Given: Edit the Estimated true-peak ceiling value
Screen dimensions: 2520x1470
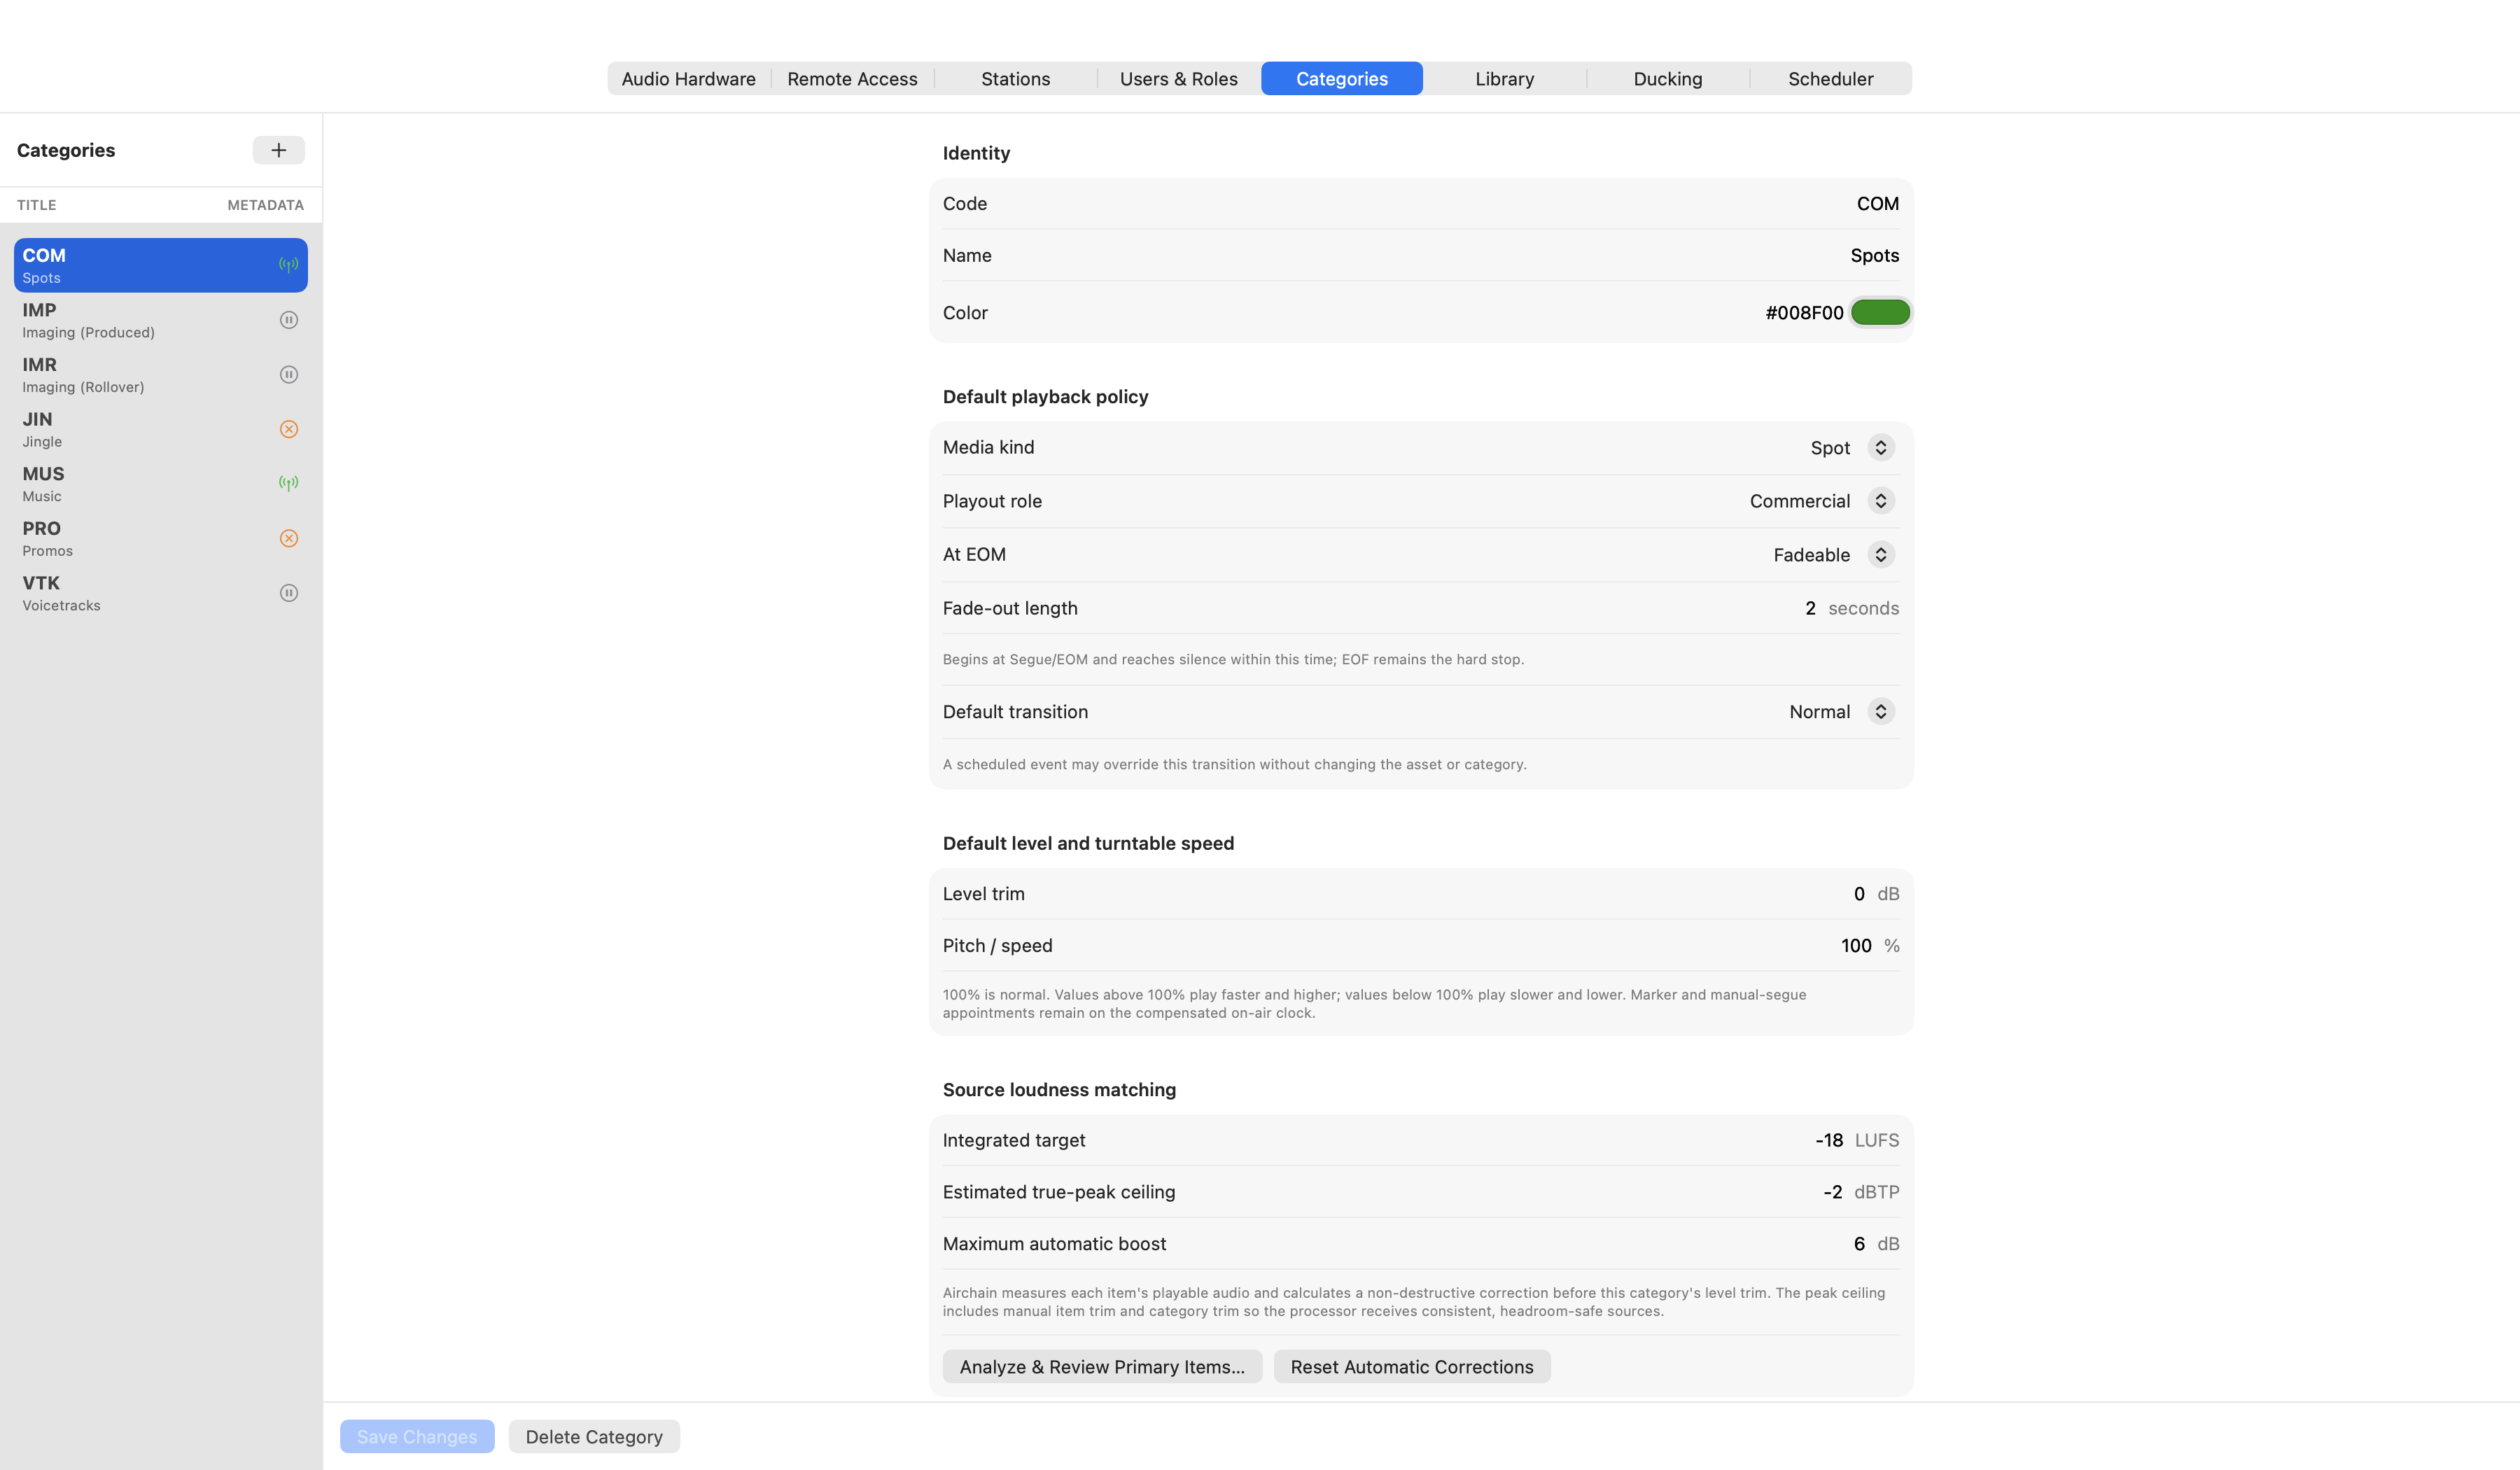Looking at the screenshot, I should [x=1832, y=1192].
